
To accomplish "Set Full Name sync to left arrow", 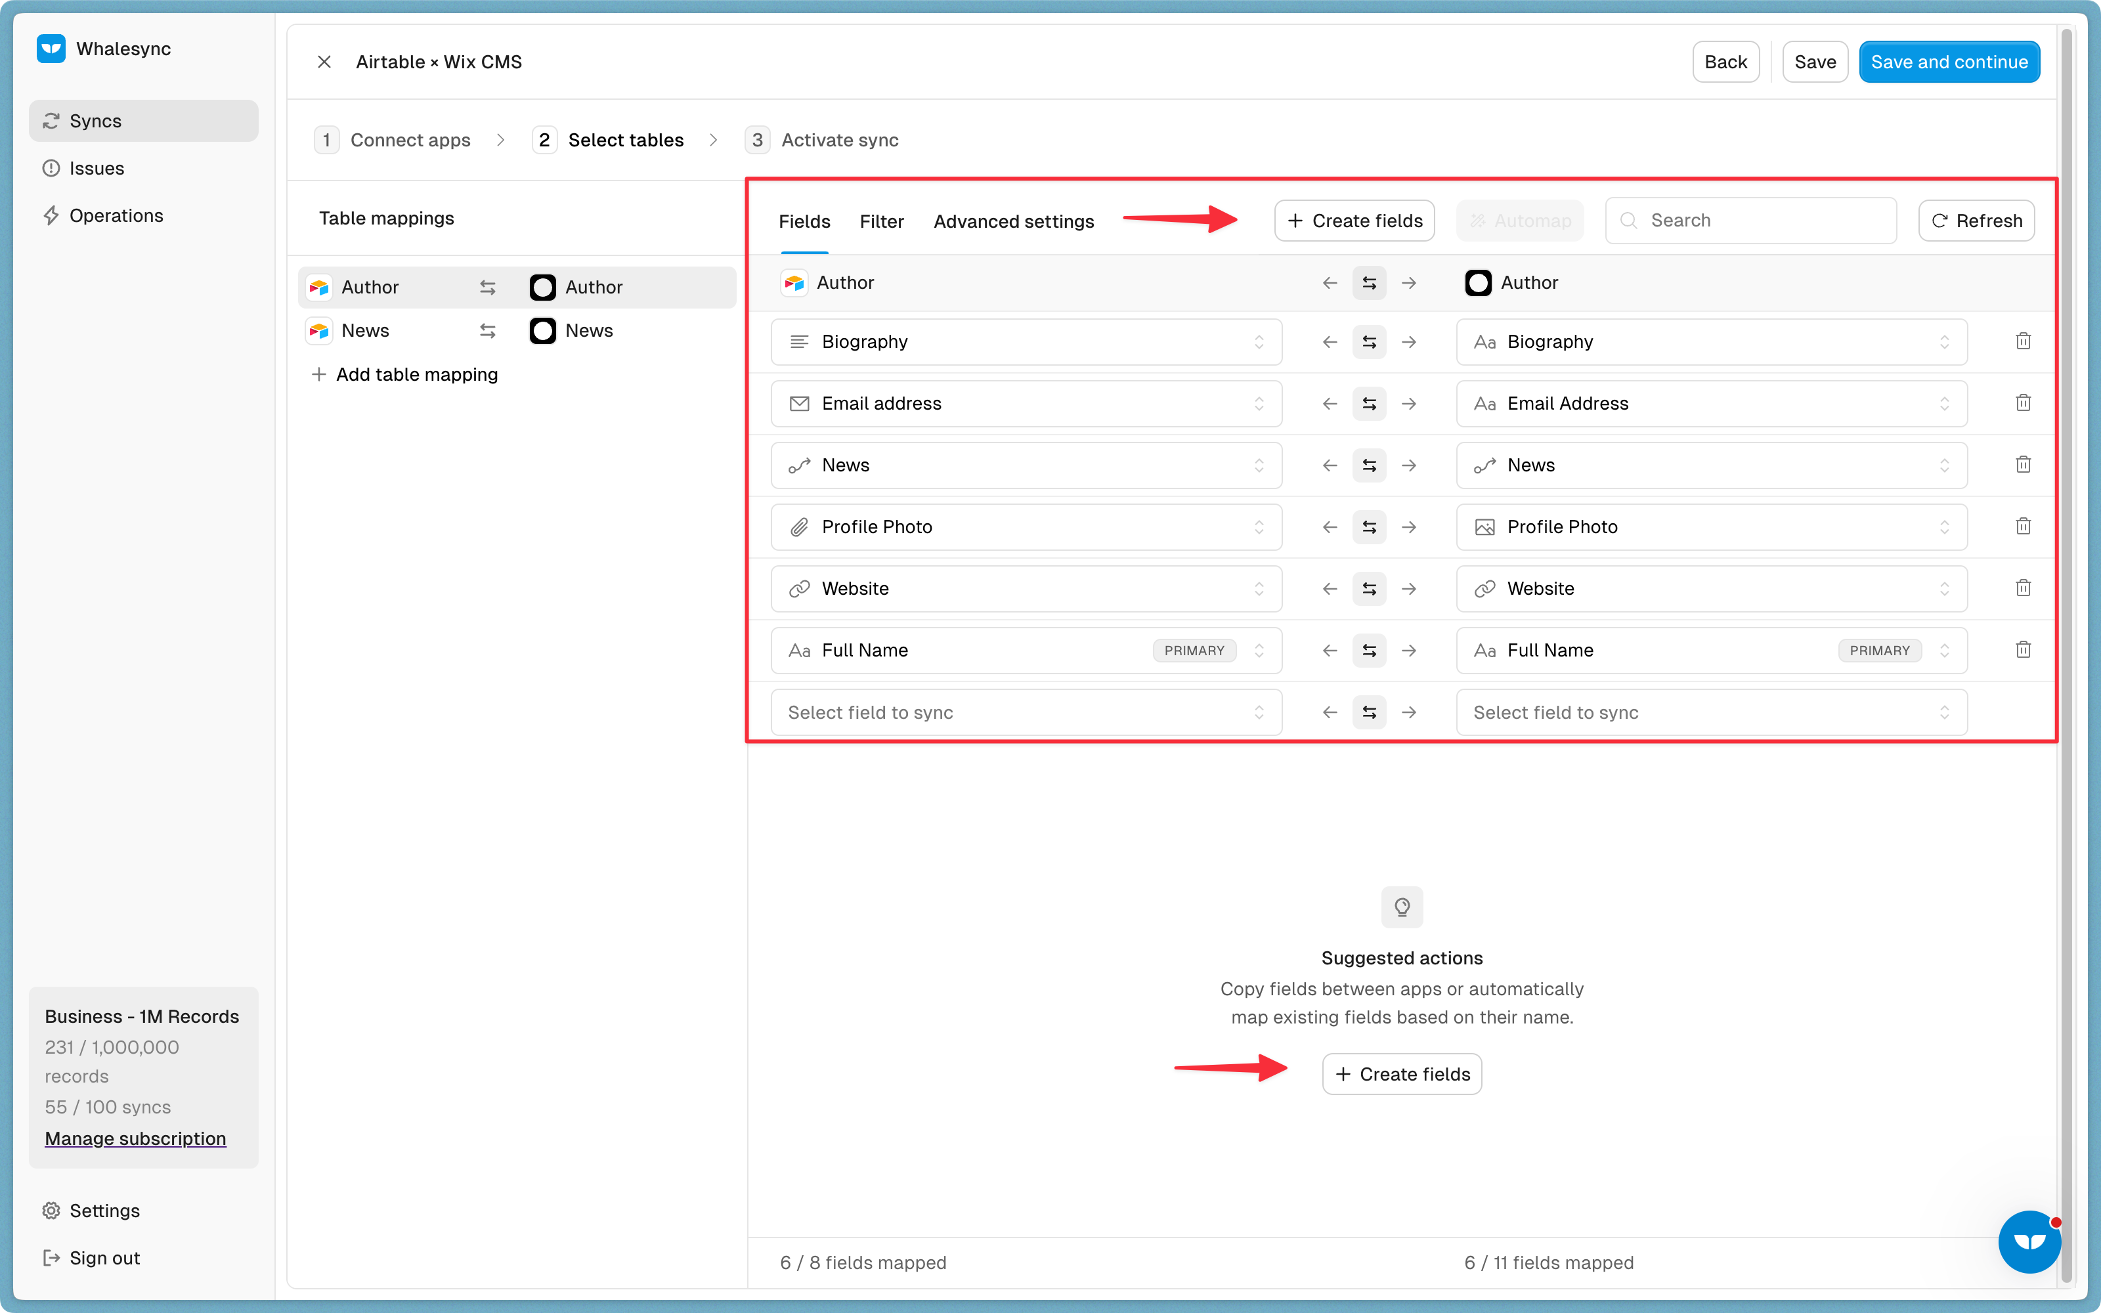I will point(1329,651).
